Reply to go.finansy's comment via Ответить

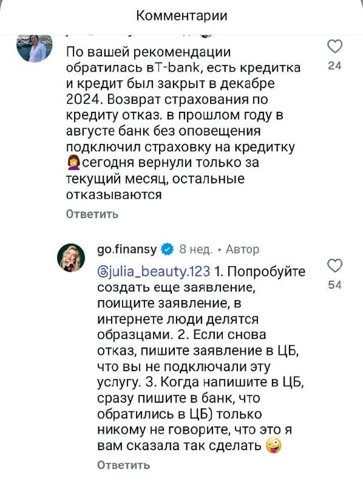click(x=124, y=465)
